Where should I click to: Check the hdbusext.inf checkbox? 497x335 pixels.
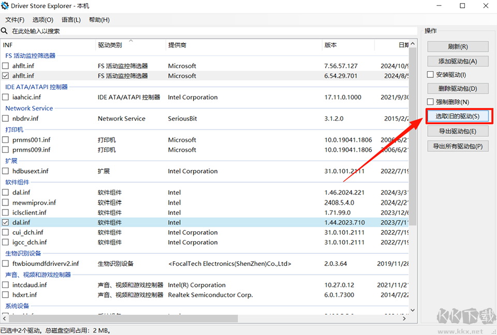pos(5,171)
